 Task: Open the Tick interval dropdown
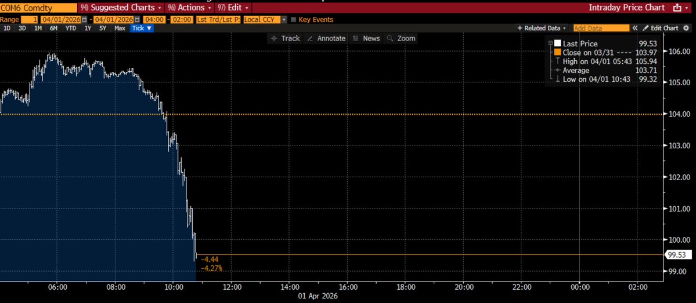[142, 28]
